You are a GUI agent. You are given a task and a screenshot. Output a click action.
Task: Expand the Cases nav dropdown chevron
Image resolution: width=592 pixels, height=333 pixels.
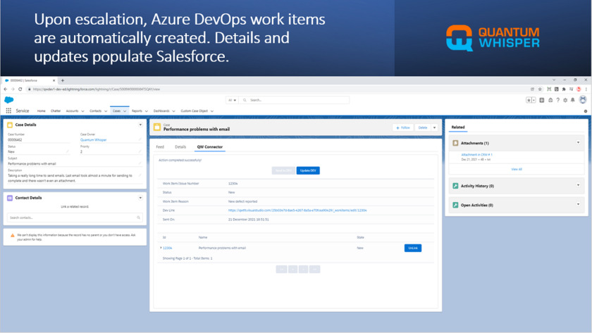125,111
